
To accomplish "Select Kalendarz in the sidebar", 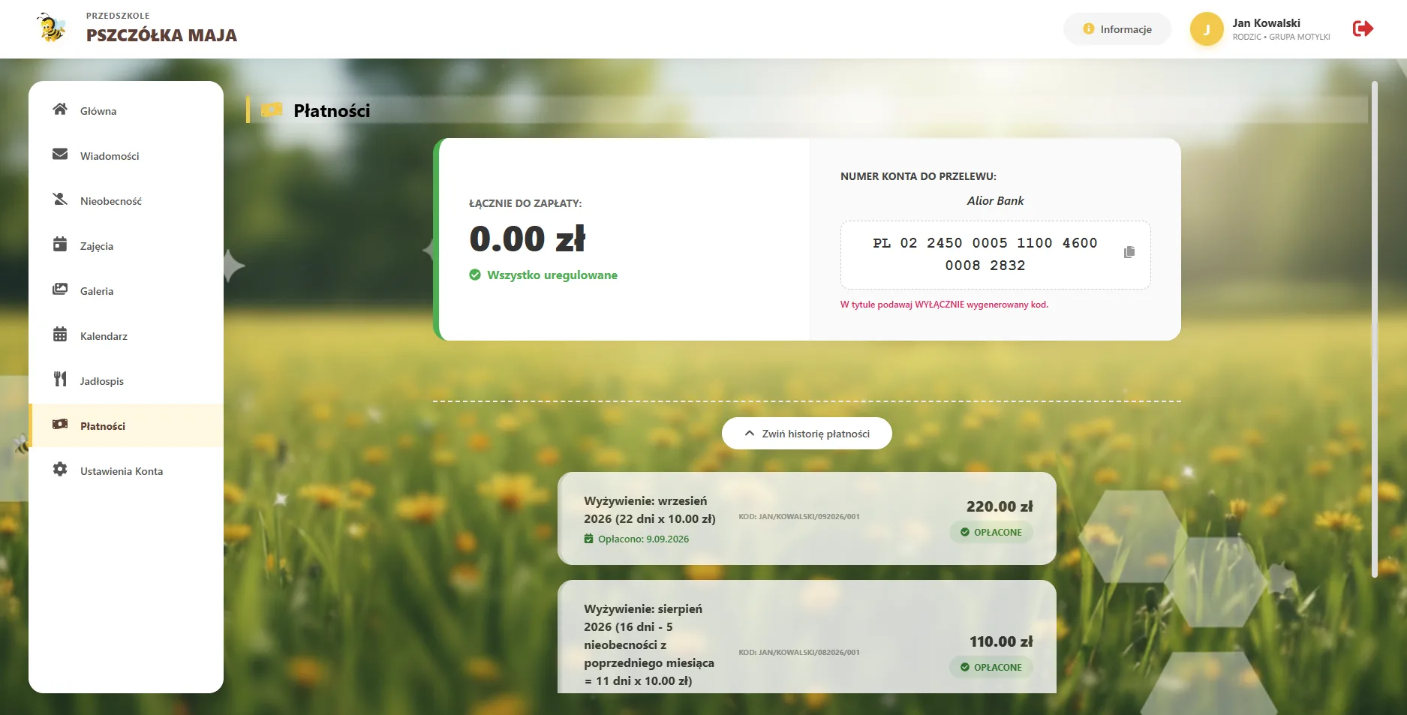I will click(x=126, y=336).
